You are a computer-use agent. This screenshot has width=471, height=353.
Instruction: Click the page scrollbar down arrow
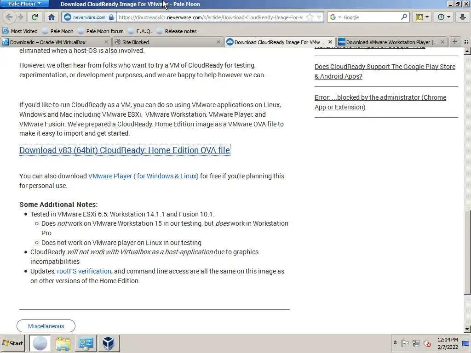point(467,329)
